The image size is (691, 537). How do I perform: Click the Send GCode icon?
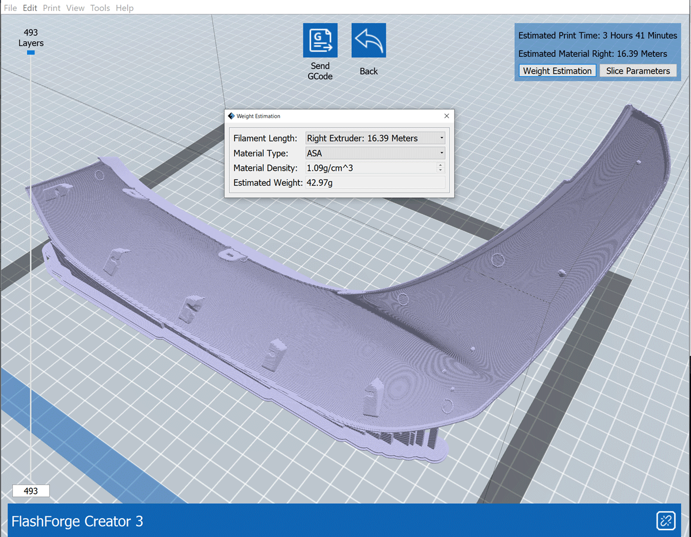click(320, 40)
